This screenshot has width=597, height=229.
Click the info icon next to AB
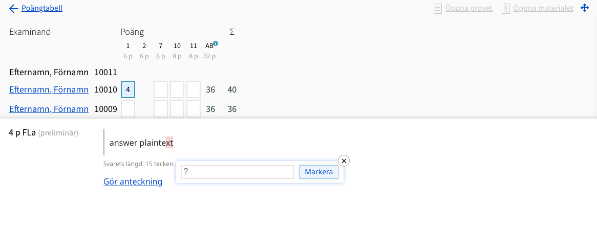[216, 44]
